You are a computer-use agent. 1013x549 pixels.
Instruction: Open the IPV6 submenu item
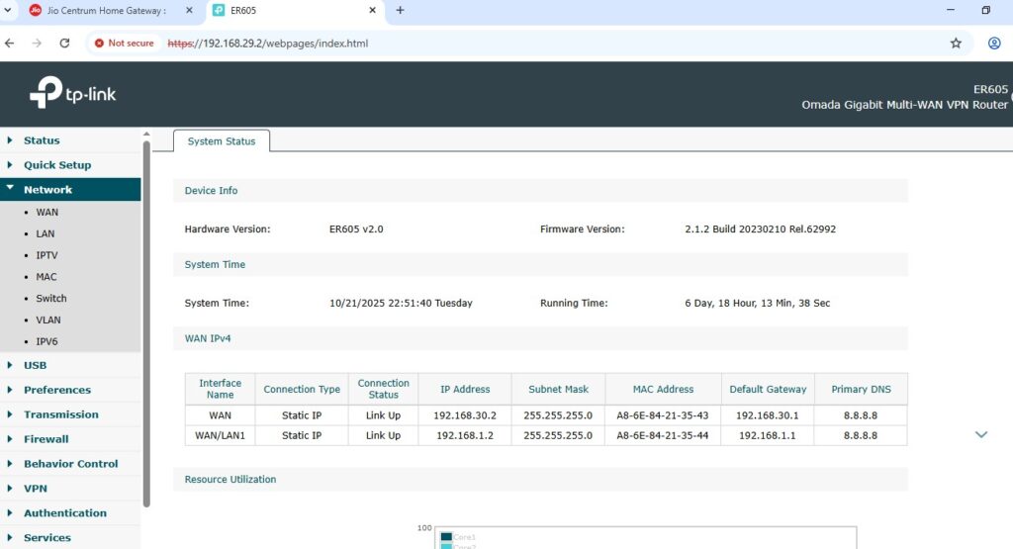[x=46, y=341]
